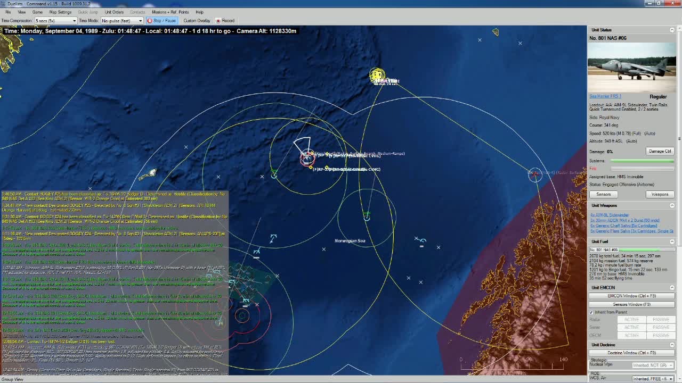Viewport: 682px width, 383px height.
Task: Click the Norwegian Sea map label
Action: click(350, 240)
